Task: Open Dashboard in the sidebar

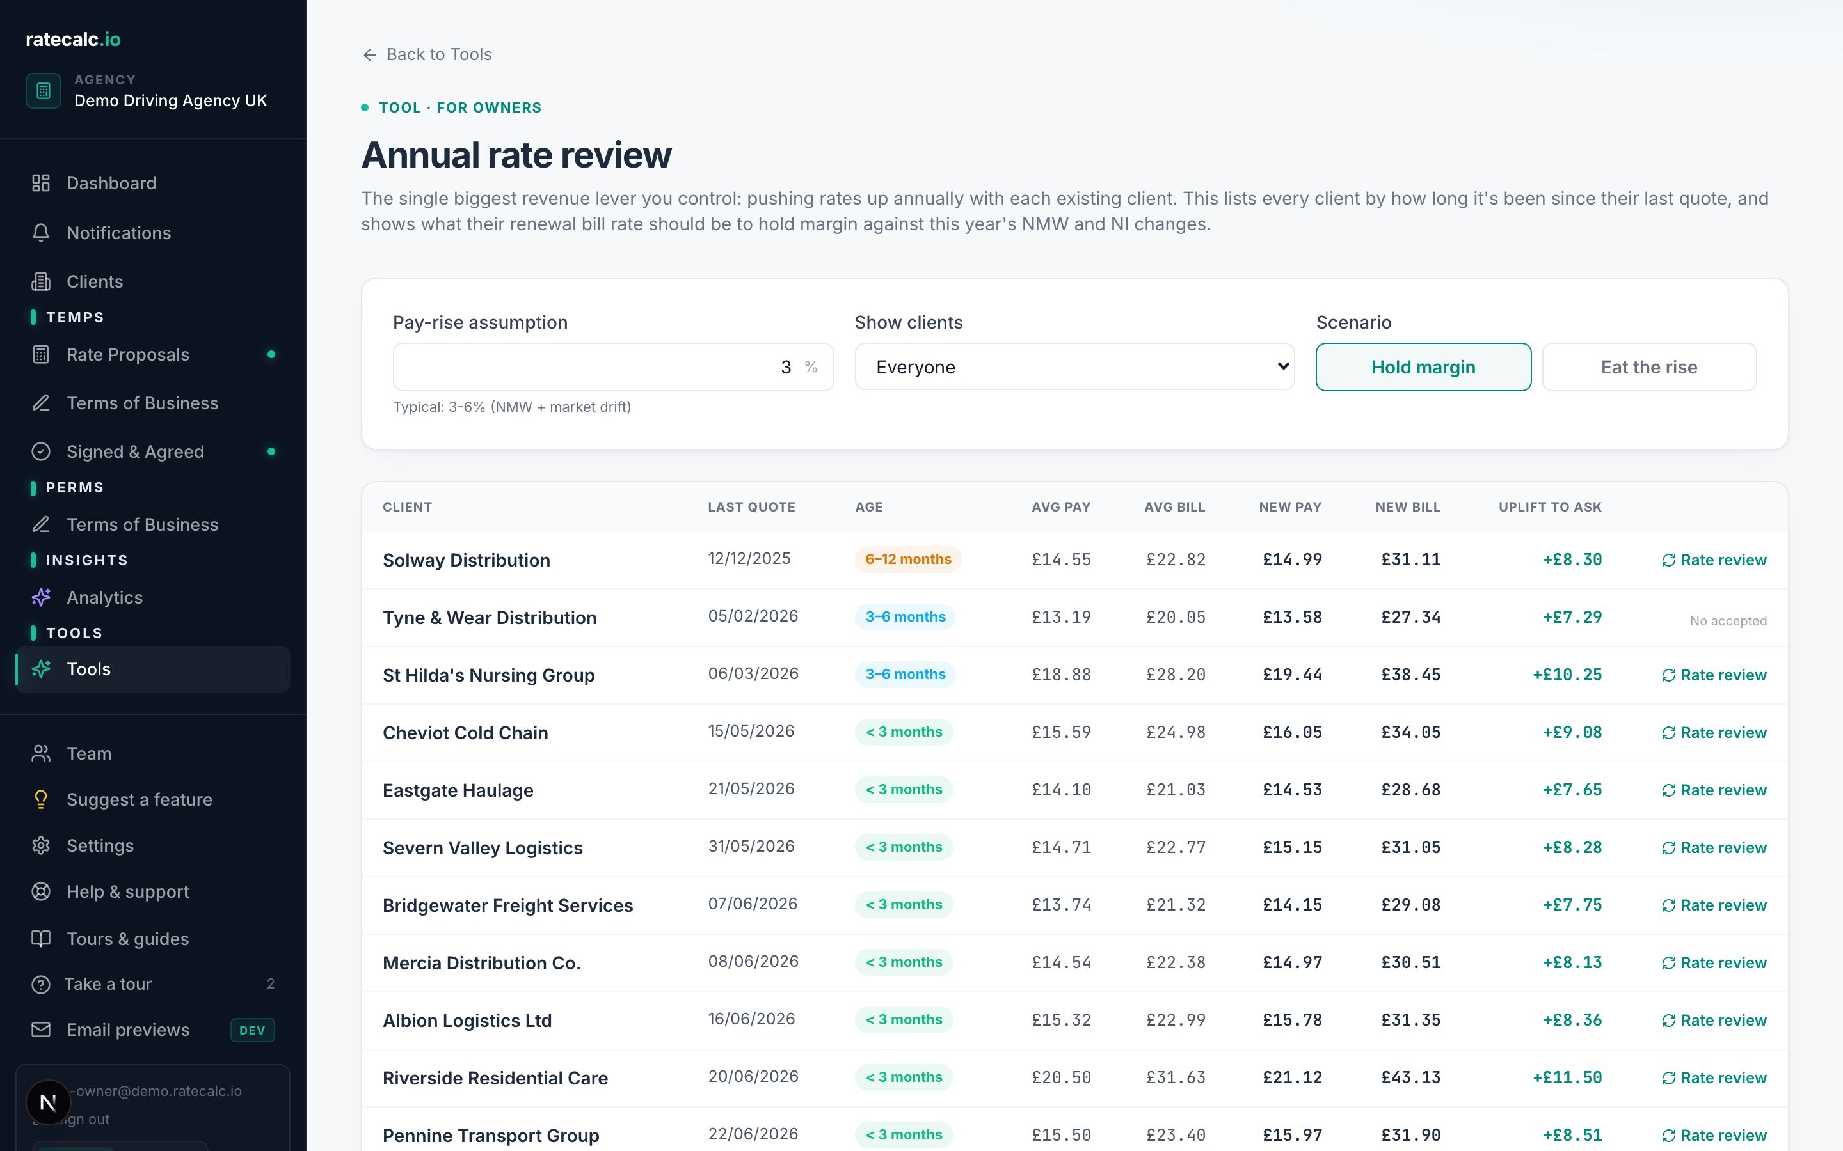Action: [152, 183]
